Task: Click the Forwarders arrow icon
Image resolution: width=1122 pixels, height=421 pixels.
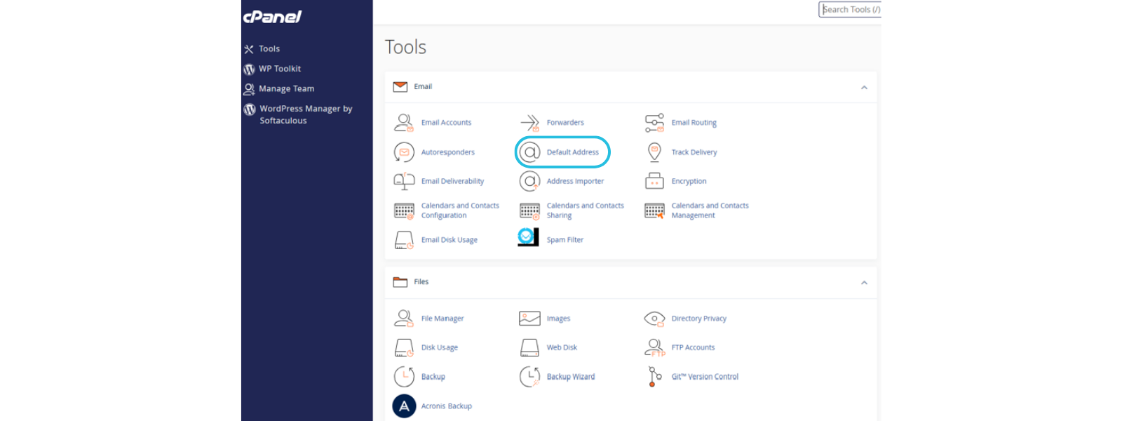Action: pos(529,122)
